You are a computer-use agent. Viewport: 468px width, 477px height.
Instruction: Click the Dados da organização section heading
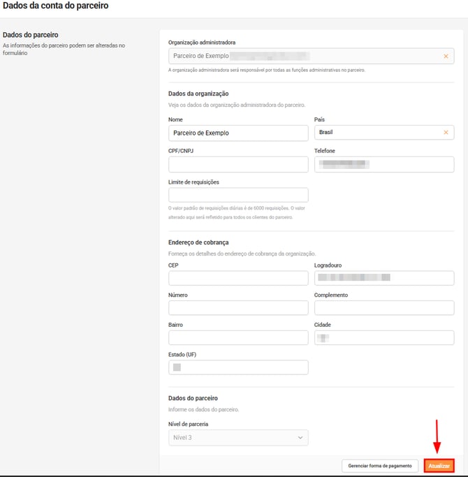(198, 94)
